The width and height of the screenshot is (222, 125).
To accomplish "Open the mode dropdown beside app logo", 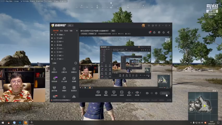I will click(70, 25).
